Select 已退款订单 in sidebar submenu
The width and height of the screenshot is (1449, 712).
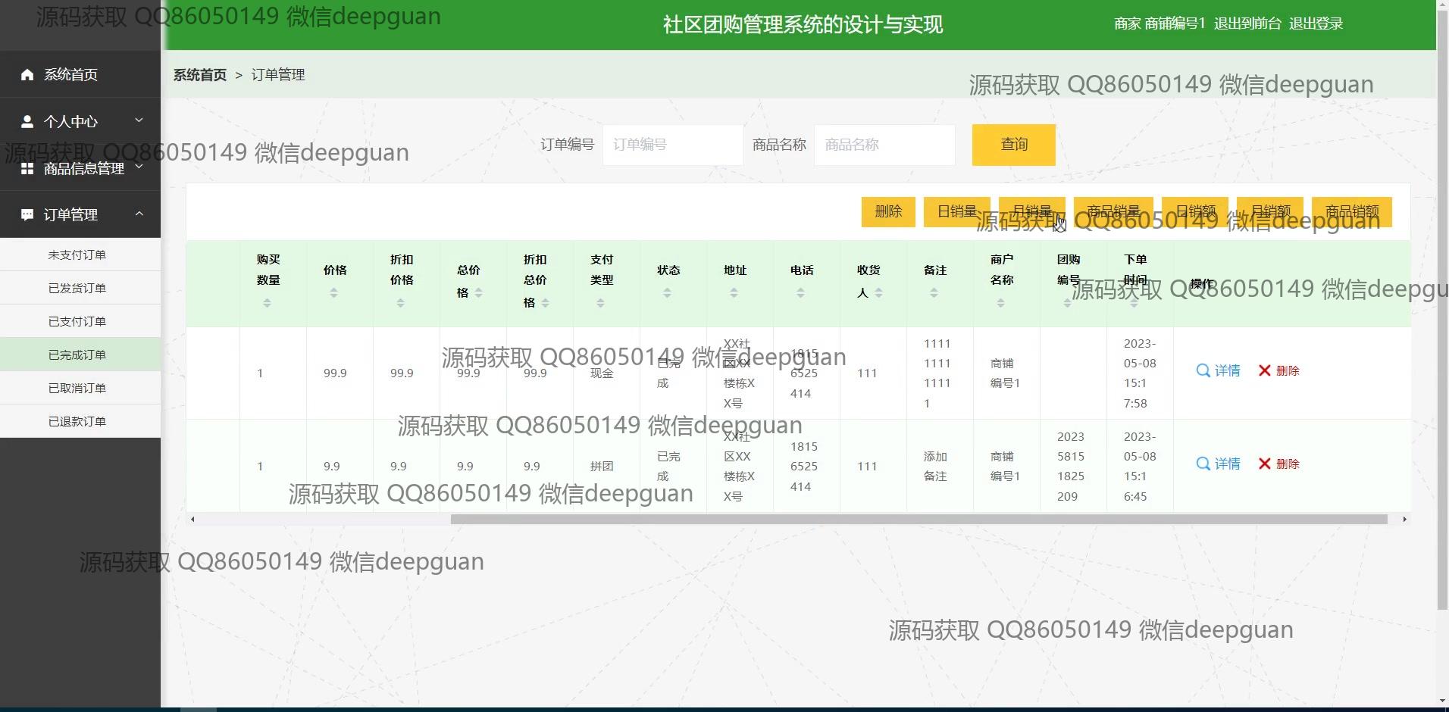pos(77,422)
